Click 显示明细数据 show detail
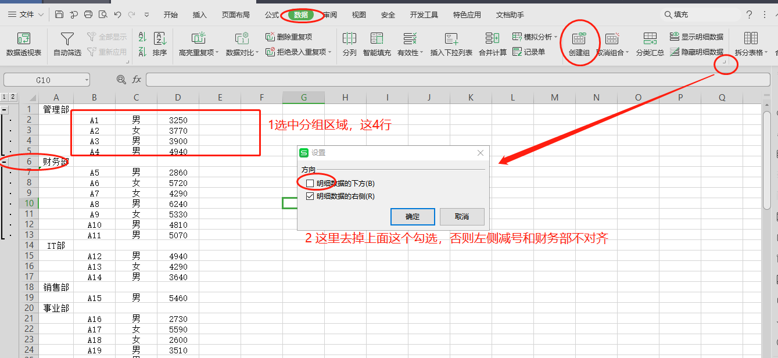The image size is (778, 358). (x=697, y=37)
